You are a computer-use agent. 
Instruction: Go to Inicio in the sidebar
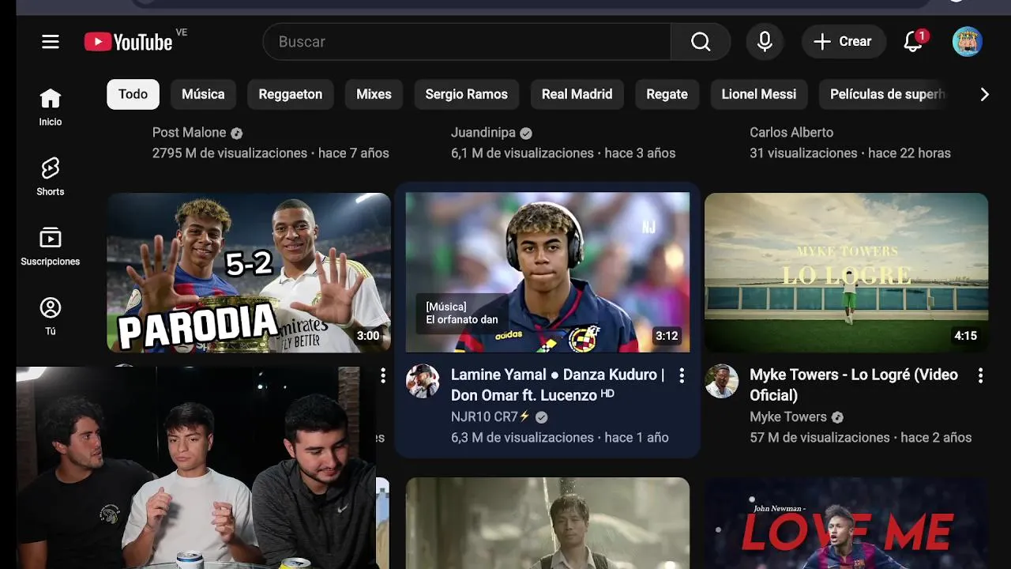pyautogui.click(x=51, y=107)
